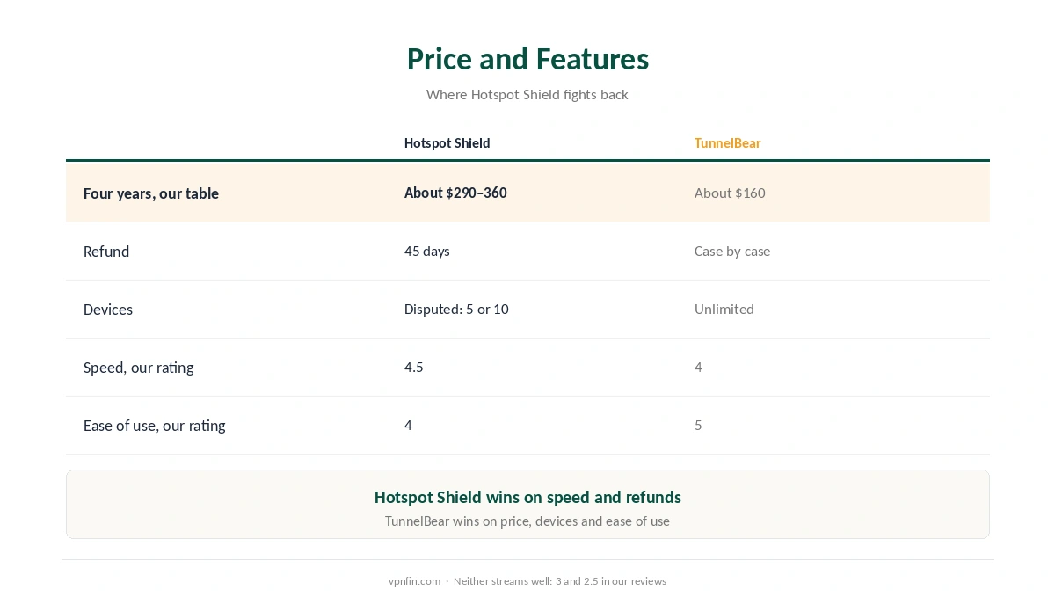Click the 'Disputed: 5 or 10' cell
This screenshot has width=1055, height=598.
(x=456, y=310)
